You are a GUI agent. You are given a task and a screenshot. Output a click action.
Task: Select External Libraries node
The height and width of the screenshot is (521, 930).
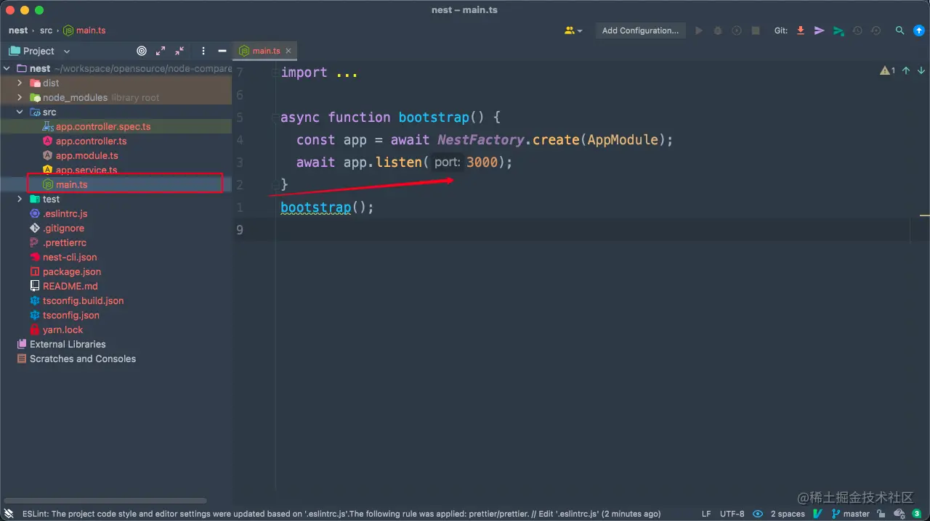[x=68, y=344]
